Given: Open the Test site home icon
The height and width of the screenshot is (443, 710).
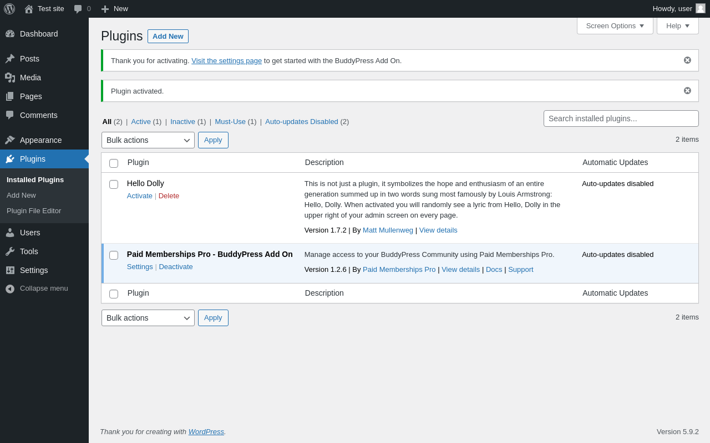Looking at the screenshot, I should [29, 9].
